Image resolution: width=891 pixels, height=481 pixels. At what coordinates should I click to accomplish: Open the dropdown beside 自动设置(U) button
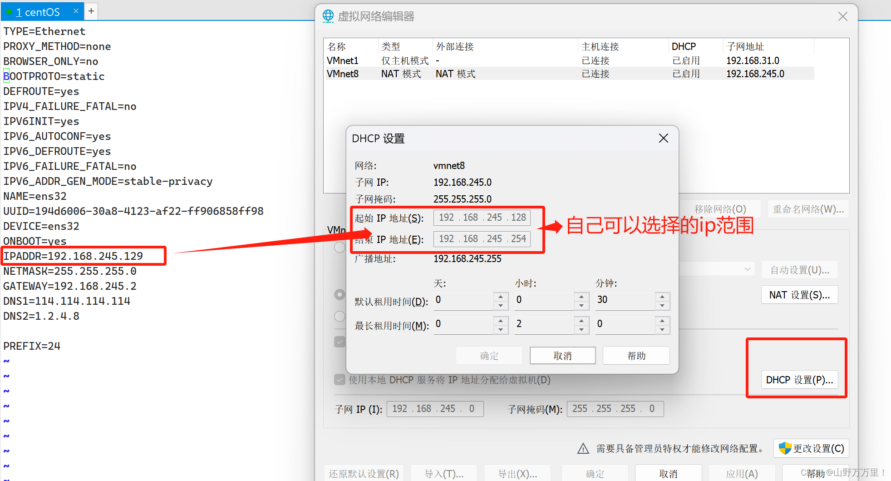coord(748,269)
